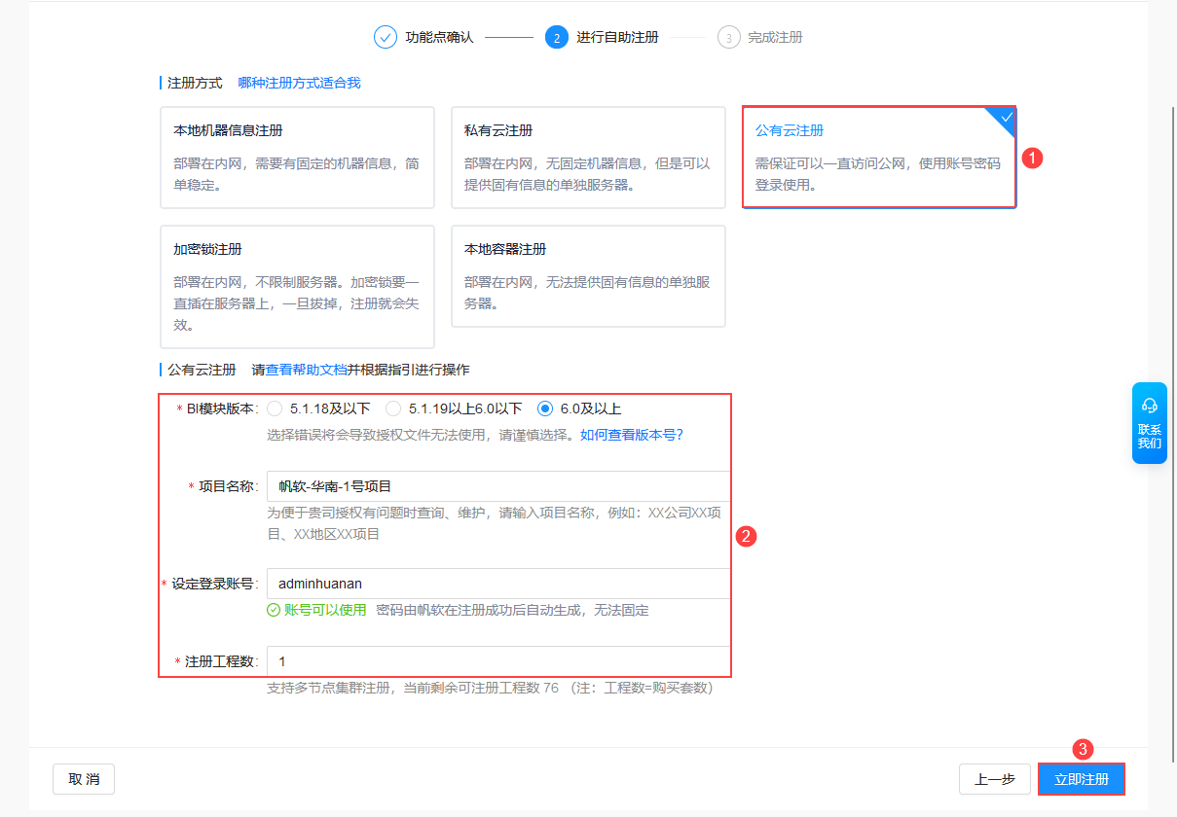Choose the 公有云注册 card
1177x817 pixels.
tap(879, 158)
